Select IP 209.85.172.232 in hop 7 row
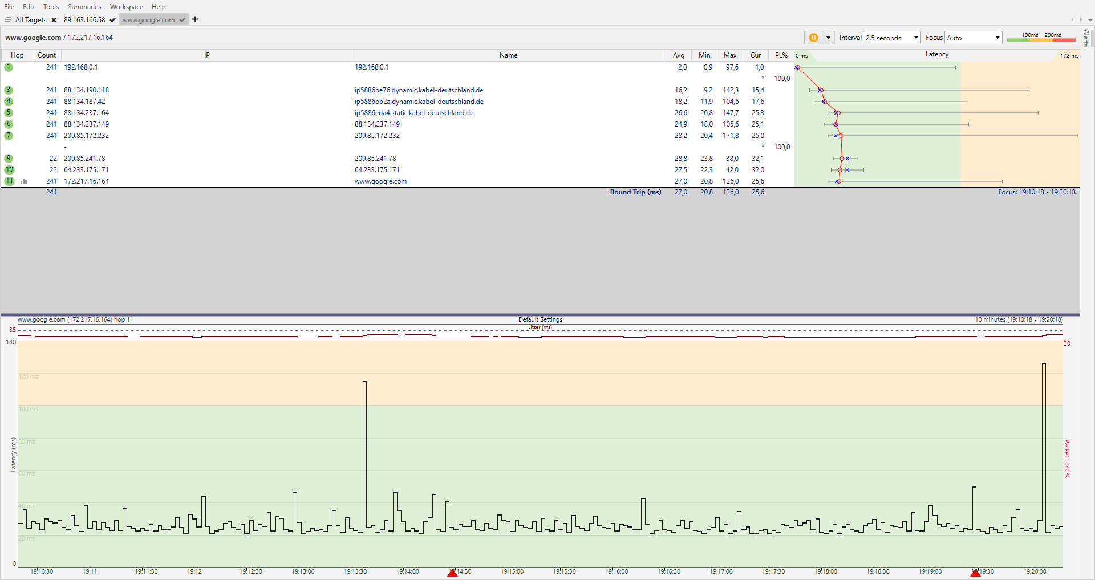Screen dimensions: 1095x580 86,136
